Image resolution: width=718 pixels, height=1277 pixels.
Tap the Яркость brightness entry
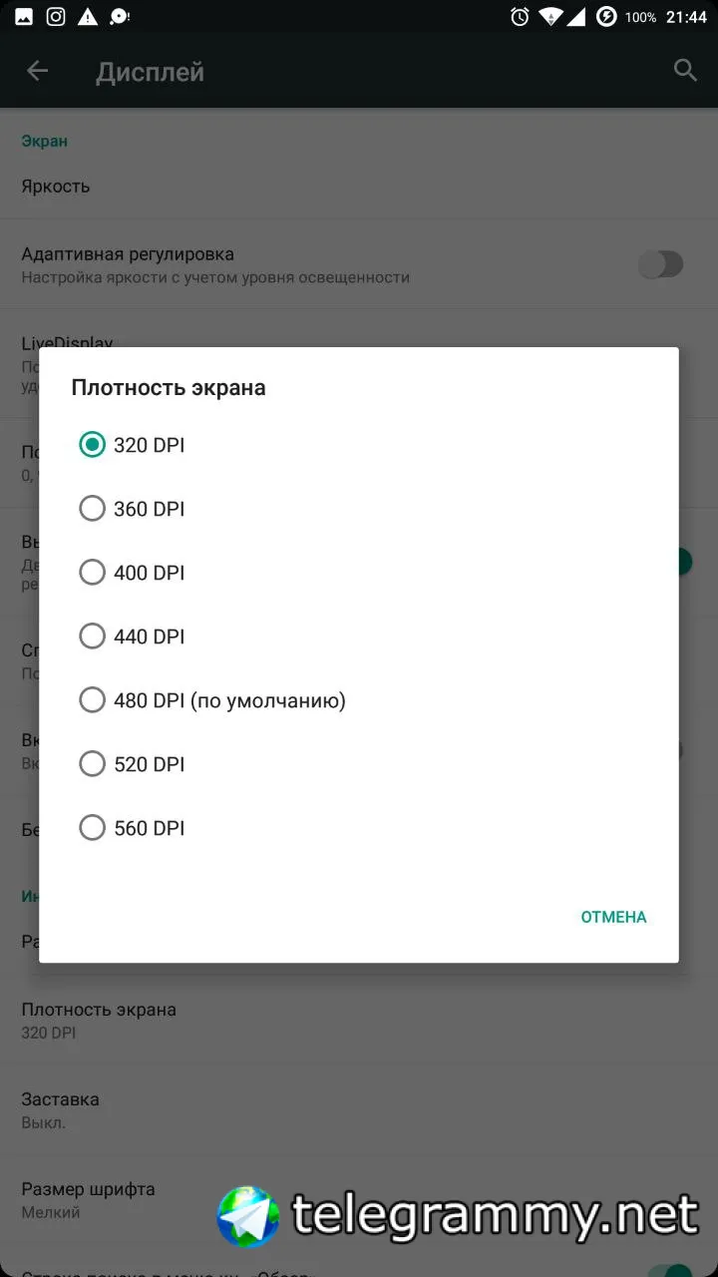point(56,187)
